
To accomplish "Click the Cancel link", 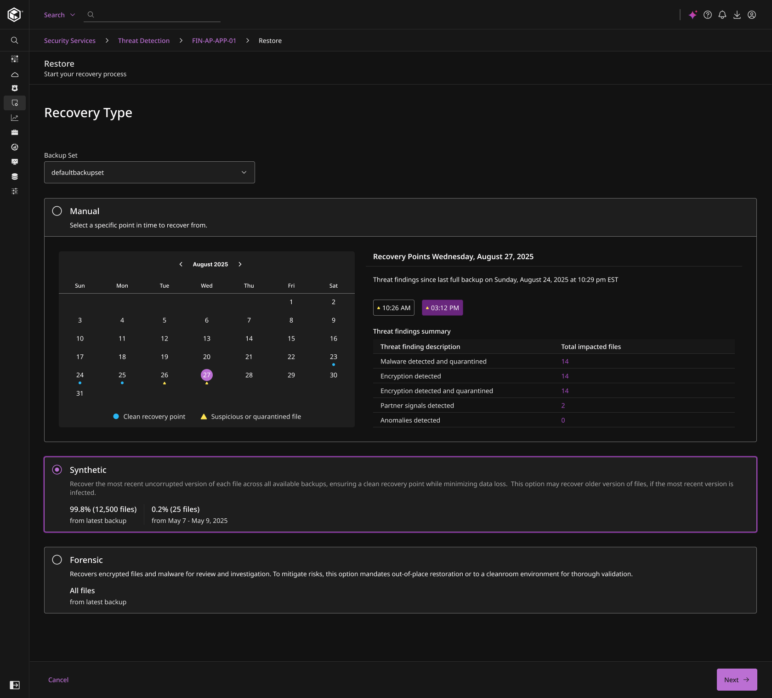I will (x=58, y=680).
